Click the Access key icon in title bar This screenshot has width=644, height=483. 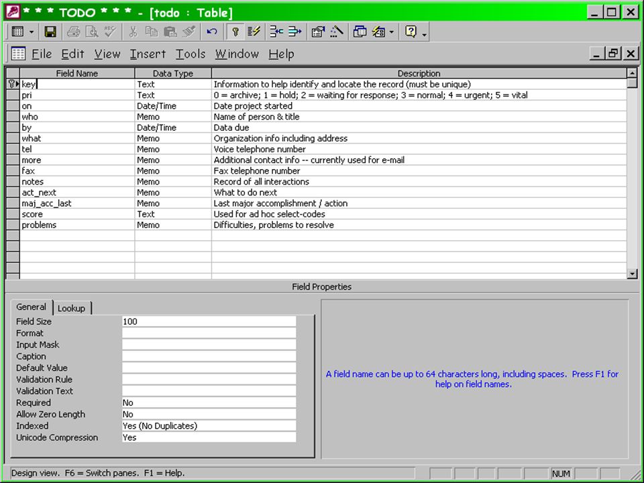click(x=13, y=12)
